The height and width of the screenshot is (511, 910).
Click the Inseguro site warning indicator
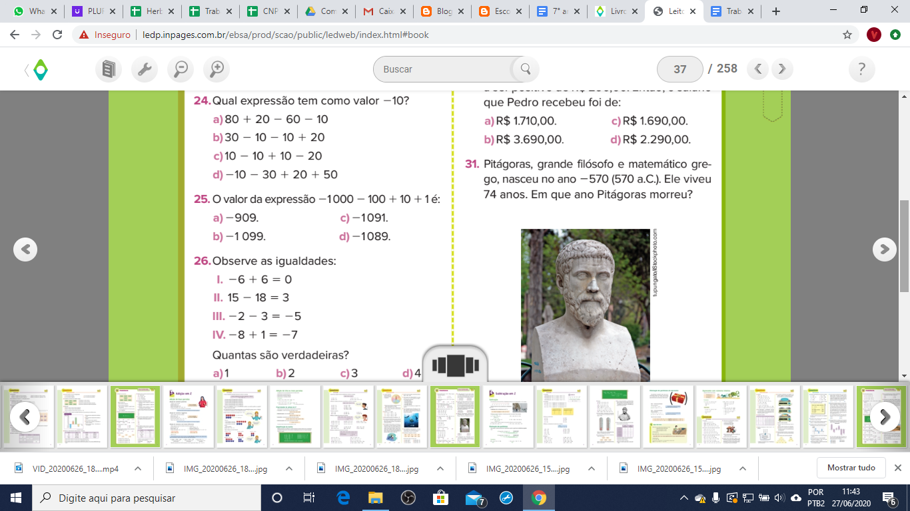pos(104,35)
